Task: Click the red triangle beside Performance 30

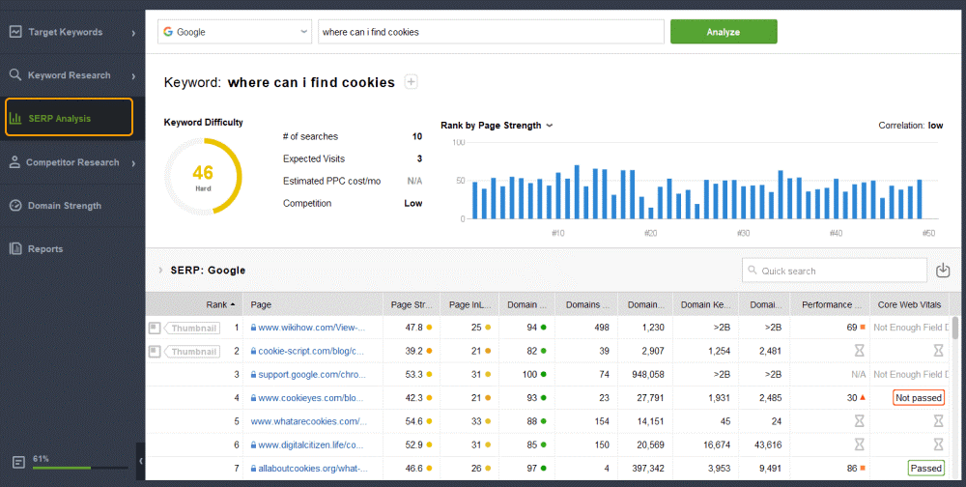Action: pyautogui.click(x=863, y=397)
